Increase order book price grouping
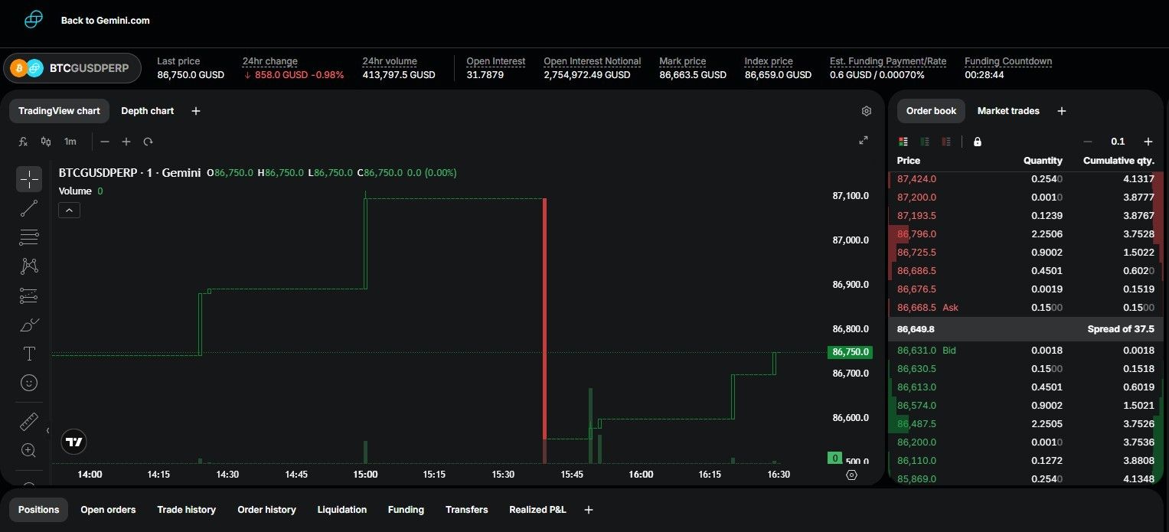Screen dimensions: 1169x532 (x=1148, y=142)
